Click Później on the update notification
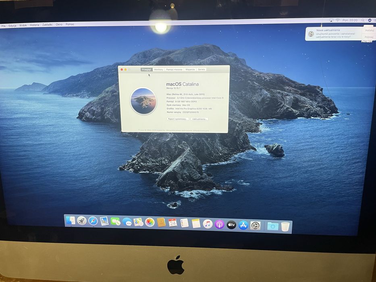Viewport: 376px width, 282px height. pyautogui.click(x=369, y=37)
